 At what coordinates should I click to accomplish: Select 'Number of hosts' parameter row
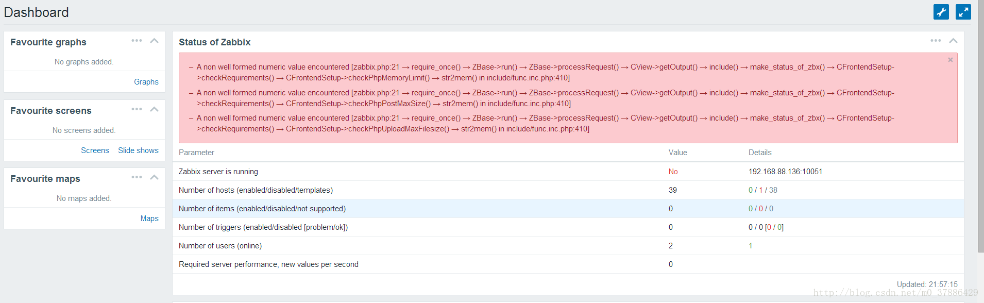pos(568,190)
